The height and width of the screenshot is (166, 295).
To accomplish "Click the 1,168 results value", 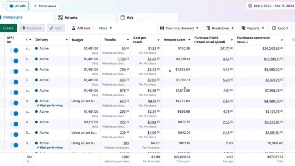I will (122, 59).
